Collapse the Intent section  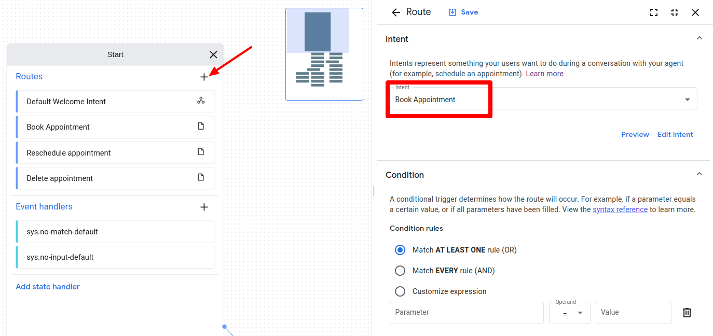[699, 38]
